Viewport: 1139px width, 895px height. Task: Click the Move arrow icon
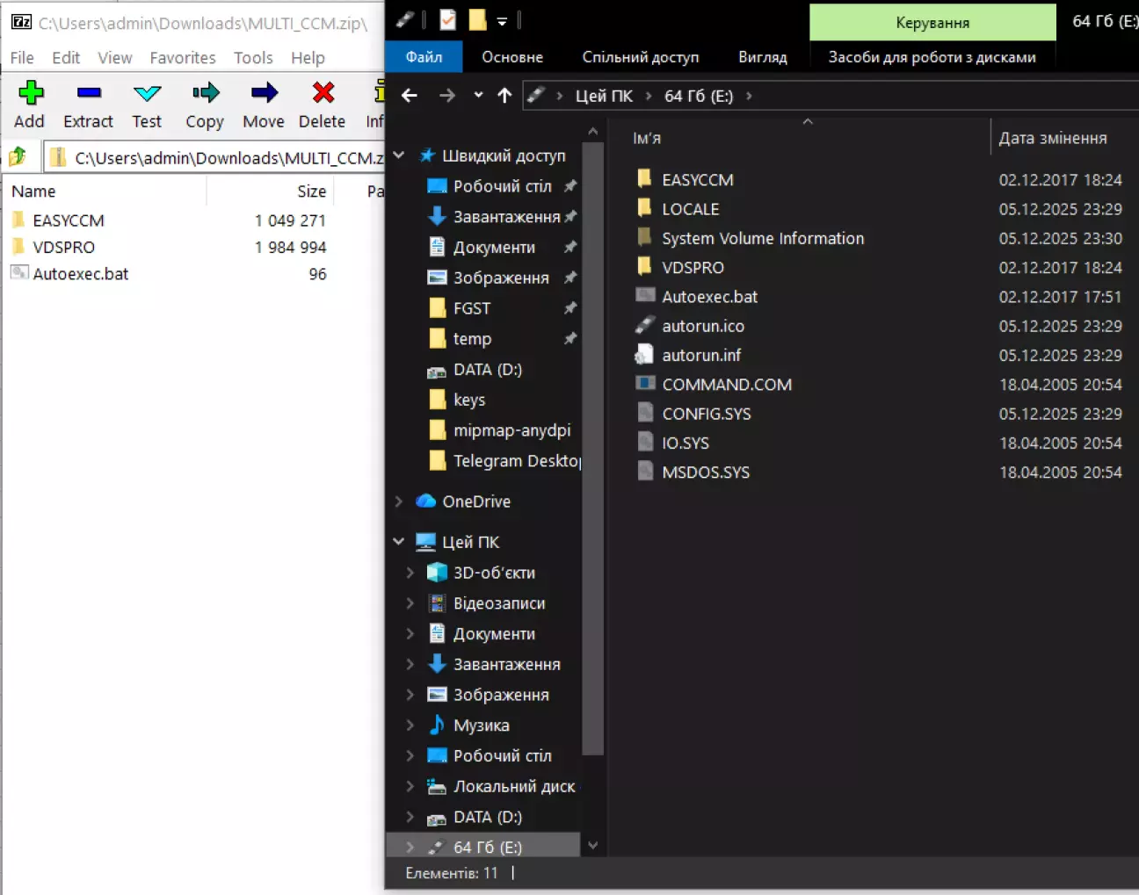click(264, 93)
